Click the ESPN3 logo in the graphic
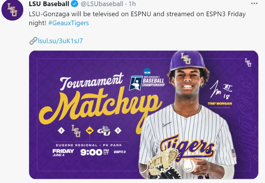 pyautogui.click(x=120, y=152)
